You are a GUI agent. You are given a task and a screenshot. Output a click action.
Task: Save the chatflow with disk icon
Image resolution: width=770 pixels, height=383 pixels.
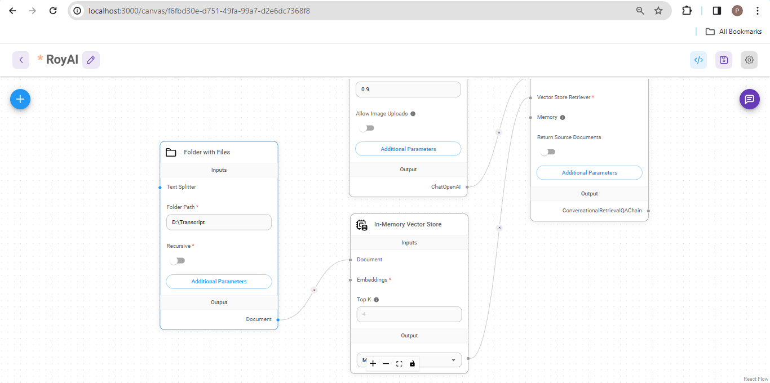tap(724, 60)
